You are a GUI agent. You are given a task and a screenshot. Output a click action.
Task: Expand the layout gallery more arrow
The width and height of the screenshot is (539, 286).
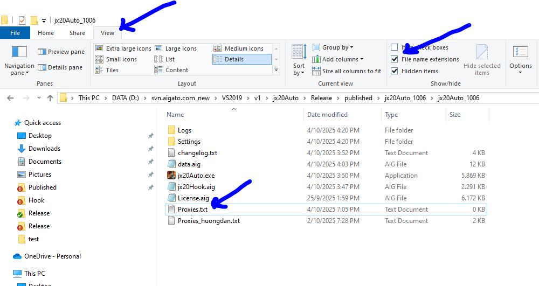(277, 70)
